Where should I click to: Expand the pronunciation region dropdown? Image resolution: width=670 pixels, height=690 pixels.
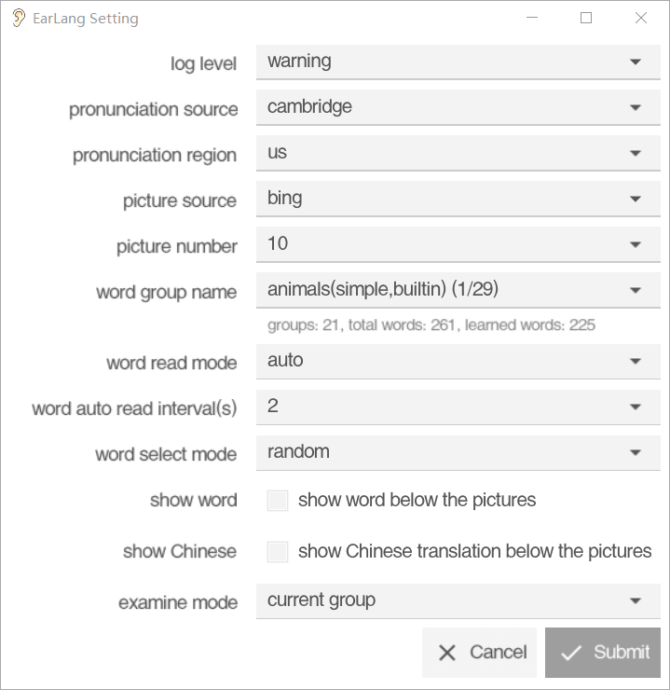[458, 153]
